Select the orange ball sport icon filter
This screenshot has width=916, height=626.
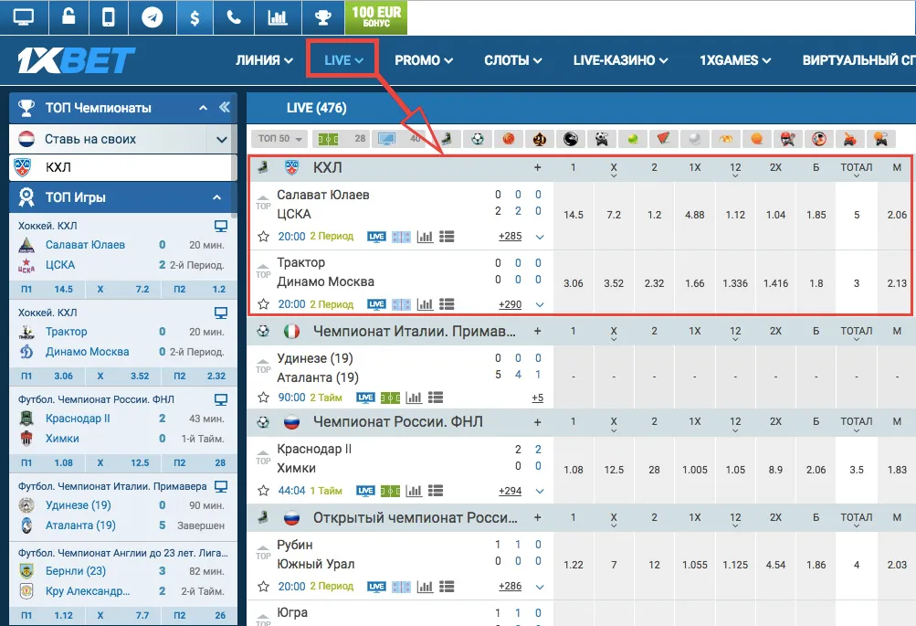tap(757, 139)
